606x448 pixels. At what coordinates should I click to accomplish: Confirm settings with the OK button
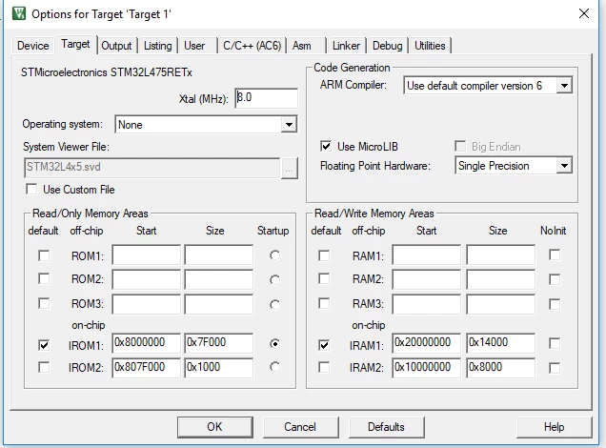tap(215, 427)
